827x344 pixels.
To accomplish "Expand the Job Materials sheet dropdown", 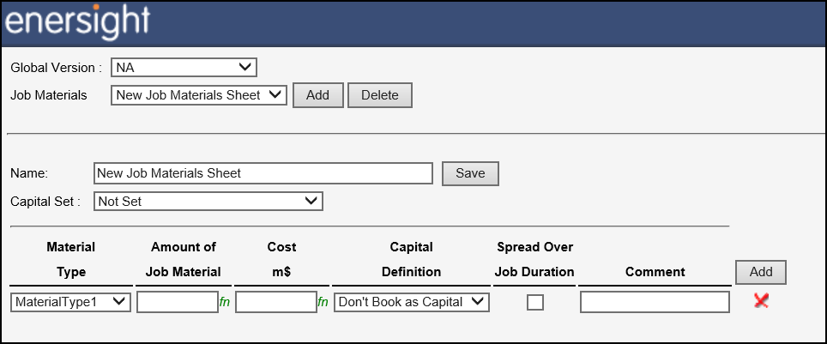I will pos(199,95).
